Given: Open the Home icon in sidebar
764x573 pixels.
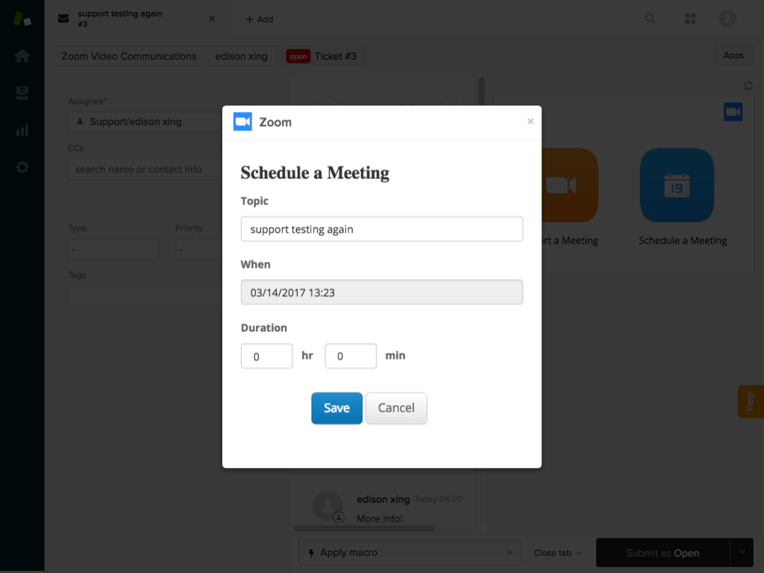Looking at the screenshot, I should pos(22,56).
